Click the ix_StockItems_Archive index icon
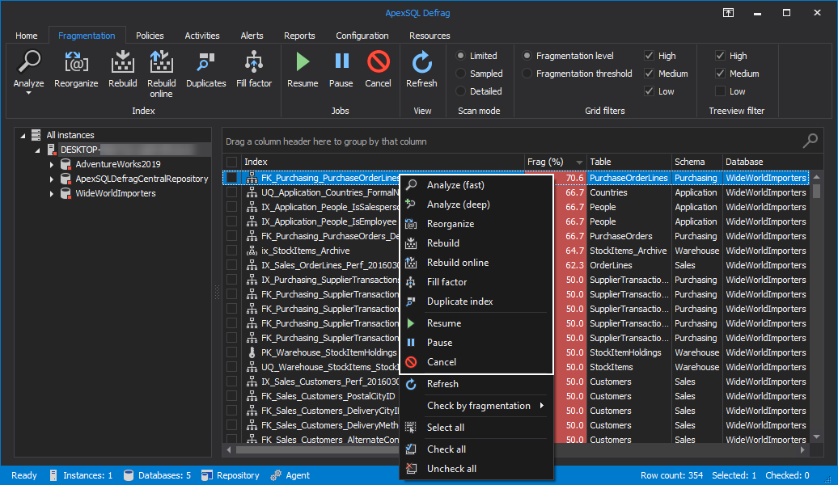The width and height of the screenshot is (838, 485). click(x=252, y=251)
